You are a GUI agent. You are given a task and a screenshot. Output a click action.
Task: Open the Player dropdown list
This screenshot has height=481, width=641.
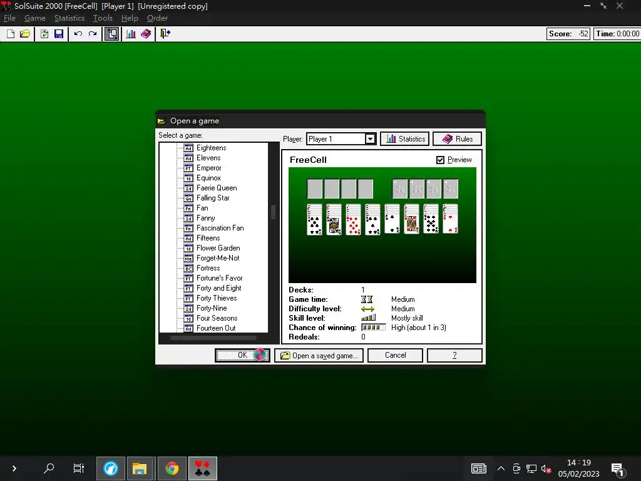[370, 139]
